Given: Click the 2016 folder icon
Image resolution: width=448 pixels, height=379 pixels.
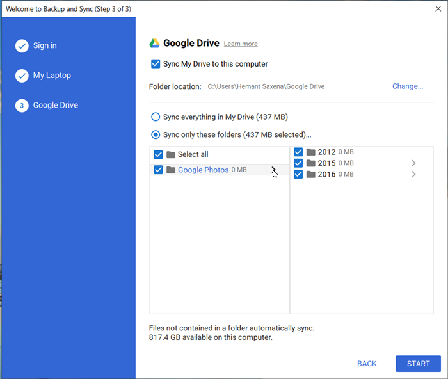Looking at the screenshot, I should pyautogui.click(x=310, y=174).
